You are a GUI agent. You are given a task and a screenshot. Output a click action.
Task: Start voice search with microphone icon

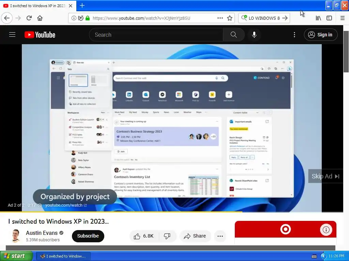pyautogui.click(x=254, y=35)
